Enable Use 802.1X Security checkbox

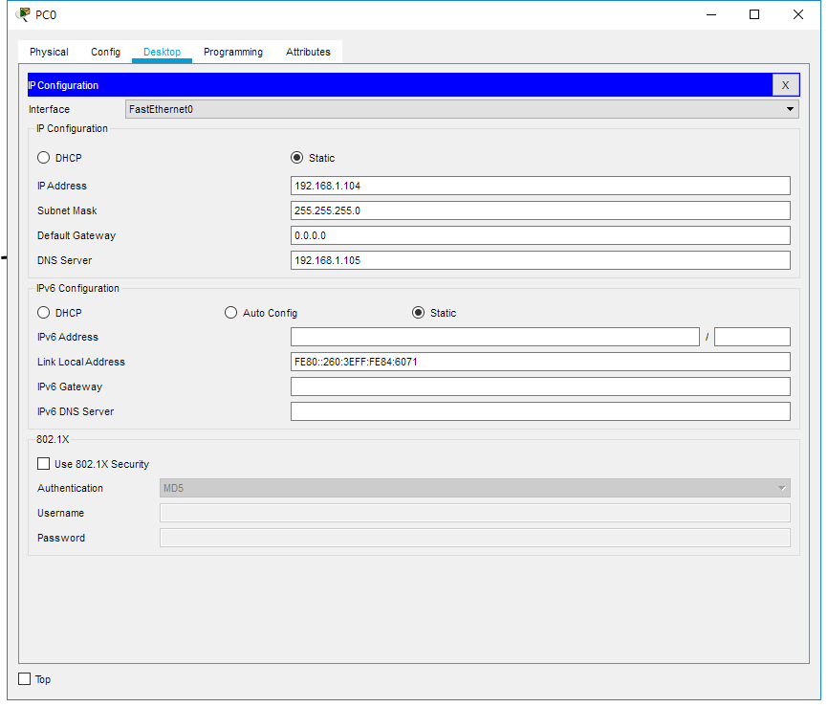click(x=44, y=464)
